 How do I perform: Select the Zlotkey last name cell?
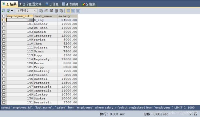pos(46,95)
